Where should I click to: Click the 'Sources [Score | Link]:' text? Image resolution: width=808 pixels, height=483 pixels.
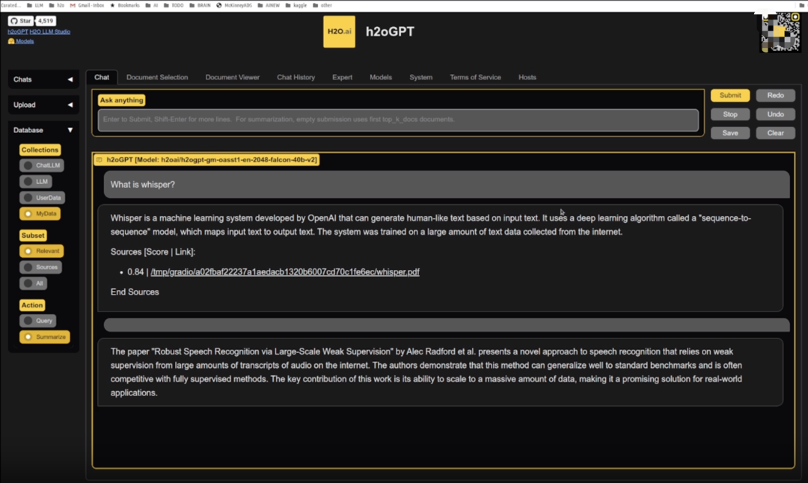tap(153, 252)
